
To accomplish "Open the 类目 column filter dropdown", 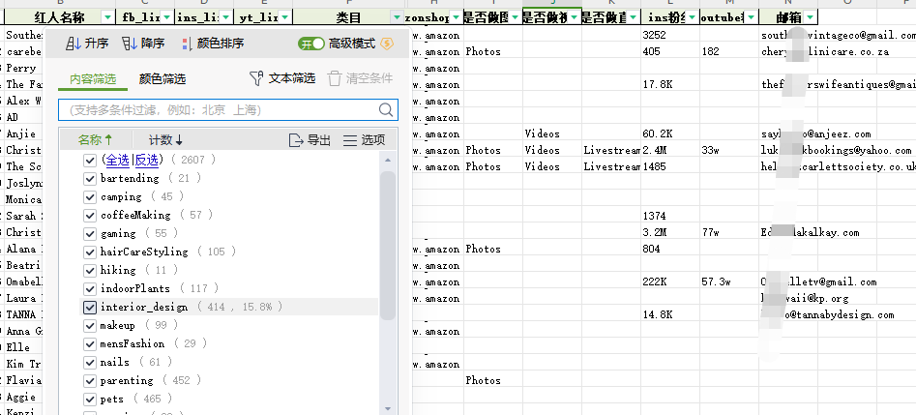I will click(398, 17).
